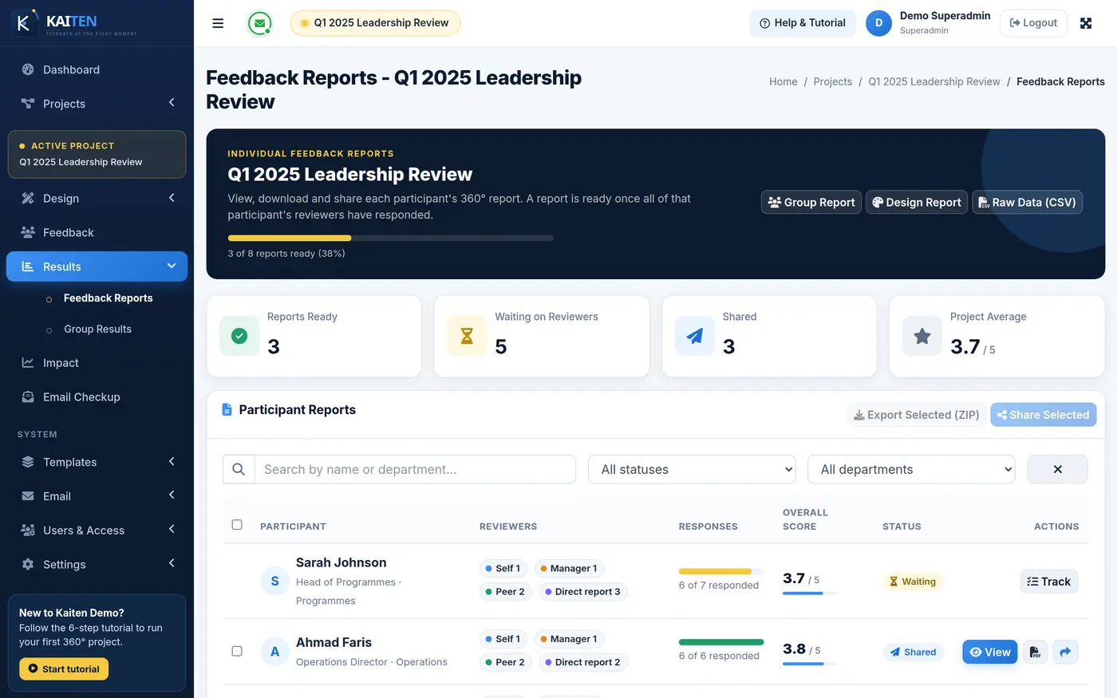Click Ahmad Faris's Peer 2 tag
This screenshot has height=698, width=1117.
pos(506,662)
